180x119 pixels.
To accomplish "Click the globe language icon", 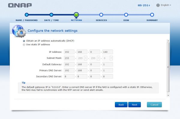I will click(158, 5).
